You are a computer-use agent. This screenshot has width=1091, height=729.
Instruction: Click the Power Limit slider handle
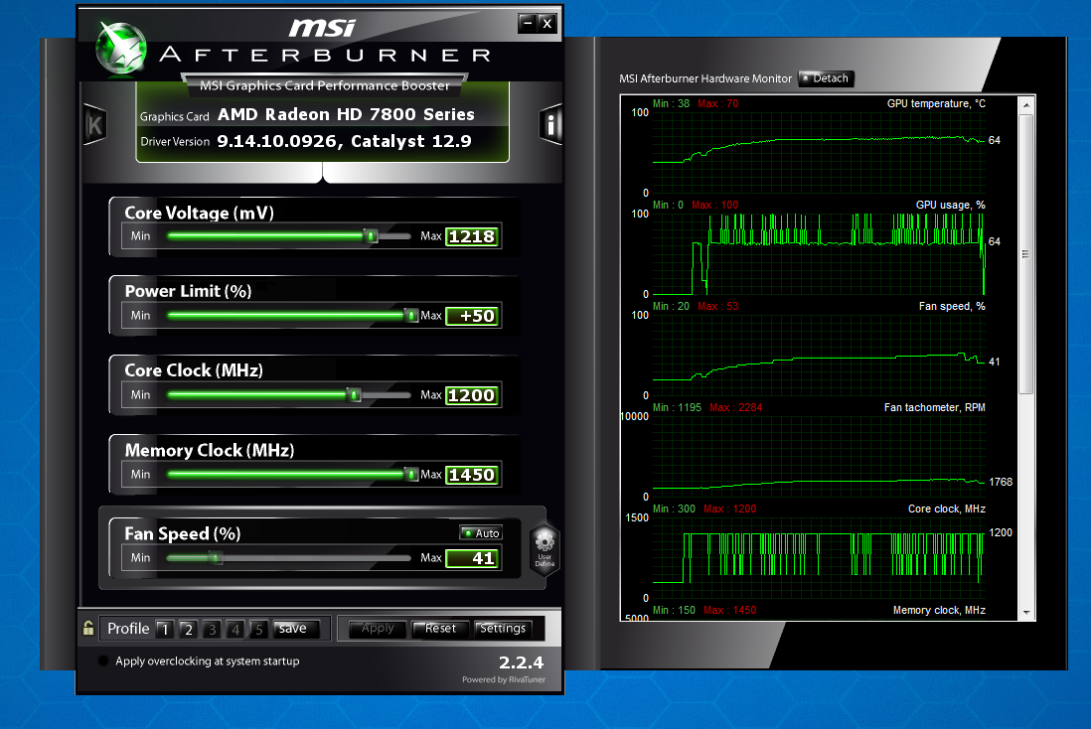411,316
